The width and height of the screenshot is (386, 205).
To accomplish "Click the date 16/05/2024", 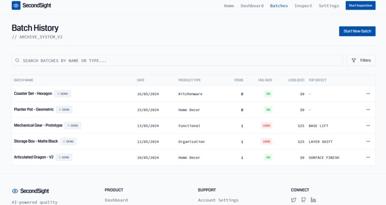I will (148, 94).
